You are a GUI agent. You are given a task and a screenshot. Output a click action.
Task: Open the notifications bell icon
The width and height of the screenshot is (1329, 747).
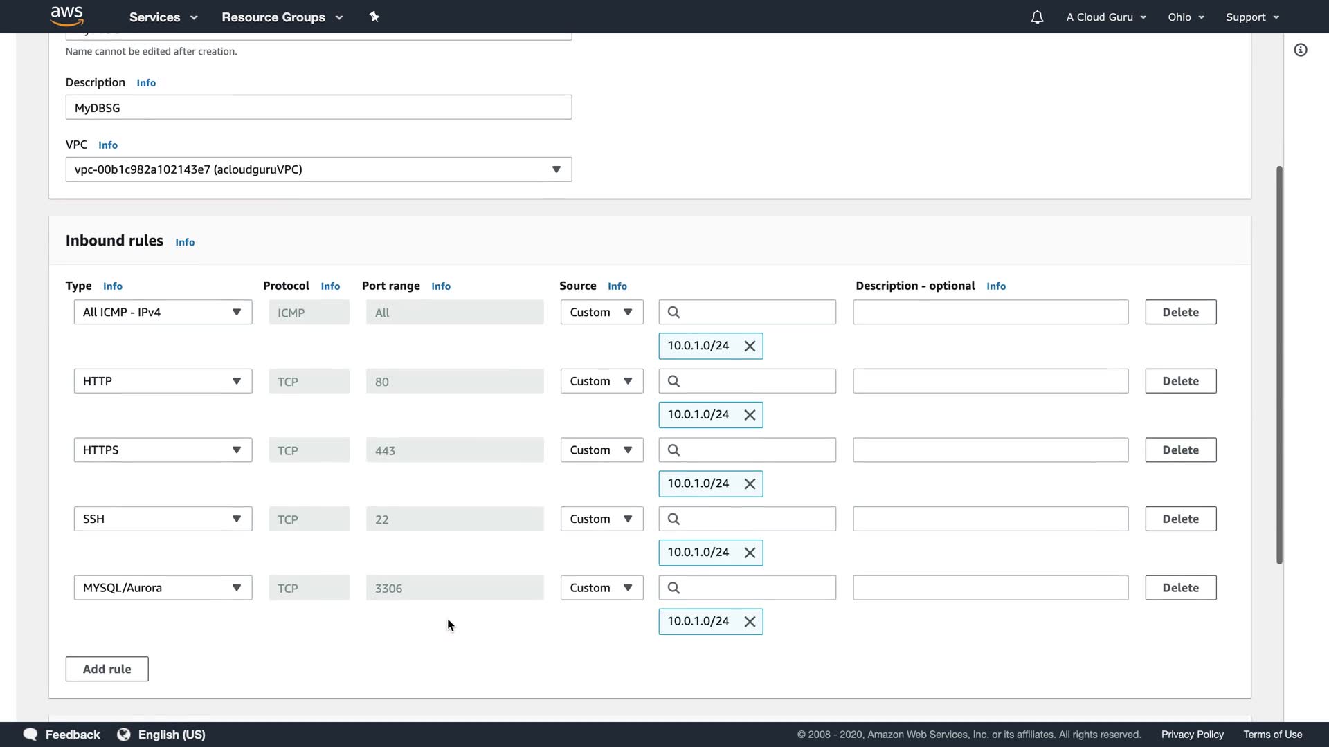(1036, 17)
